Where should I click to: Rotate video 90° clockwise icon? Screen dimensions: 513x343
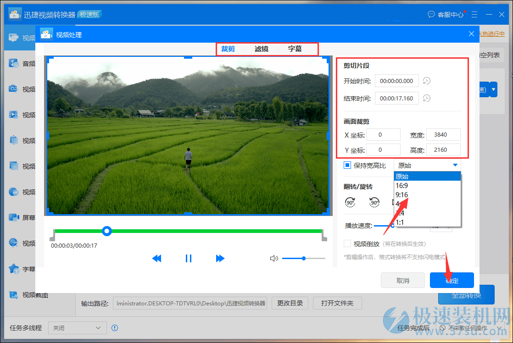coord(350,202)
